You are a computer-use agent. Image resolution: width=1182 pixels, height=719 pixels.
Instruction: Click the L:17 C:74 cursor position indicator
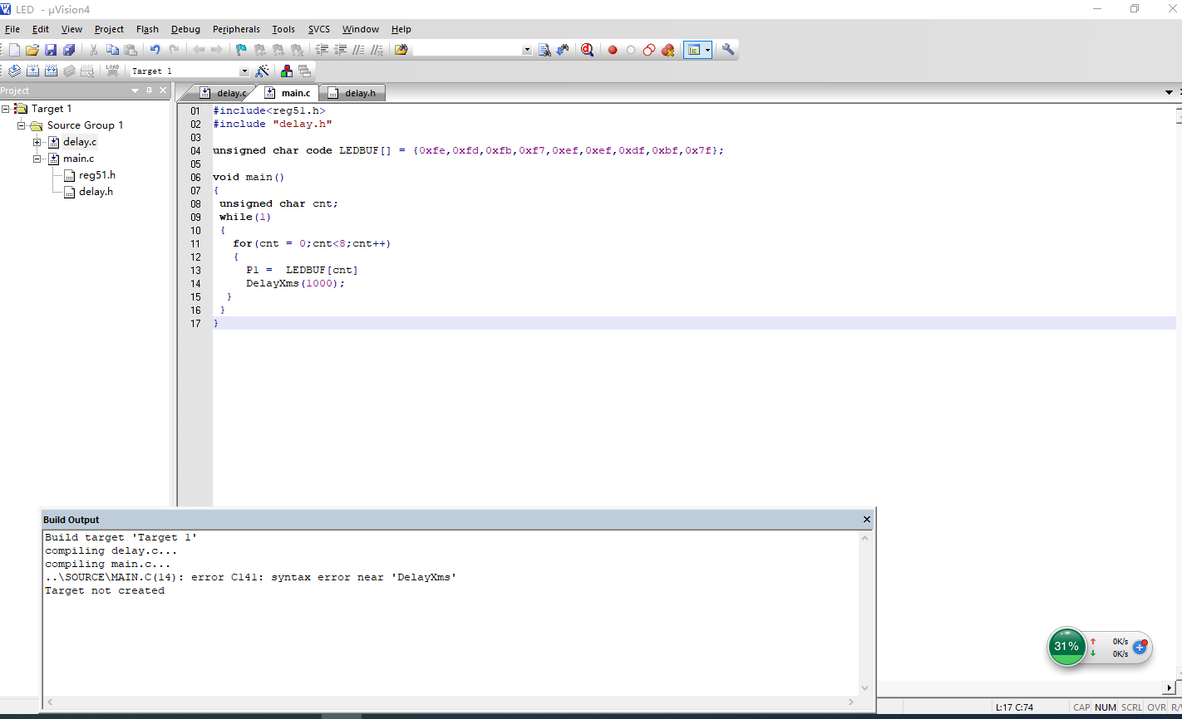tap(1014, 707)
